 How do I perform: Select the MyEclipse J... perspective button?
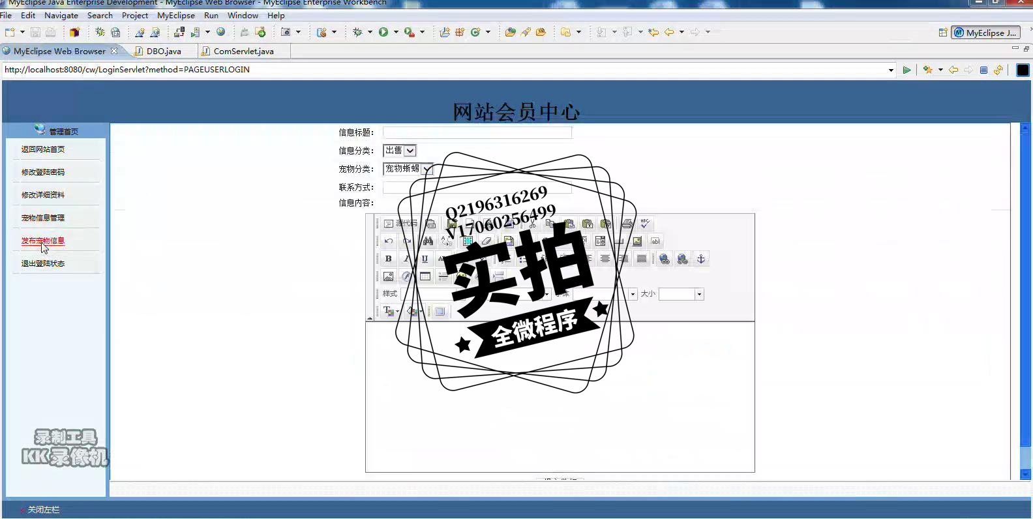pyautogui.click(x=985, y=33)
